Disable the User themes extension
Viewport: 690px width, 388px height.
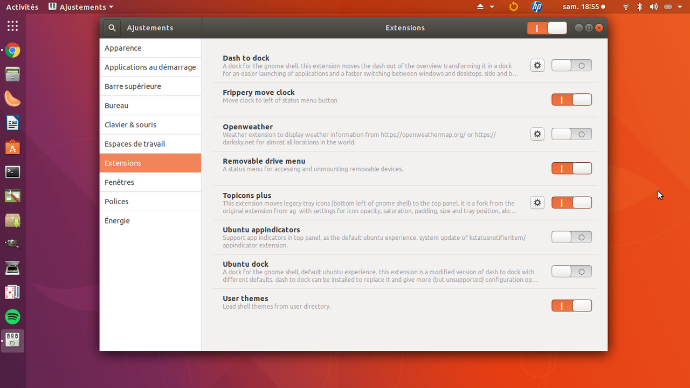tap(571, 306)
